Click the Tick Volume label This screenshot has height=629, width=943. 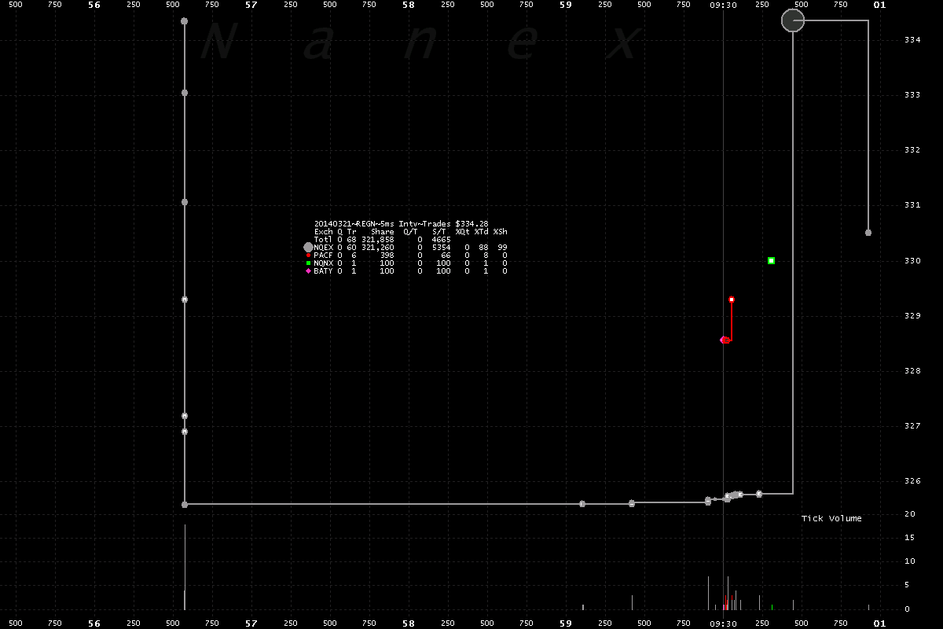click(x=831, y=519)
